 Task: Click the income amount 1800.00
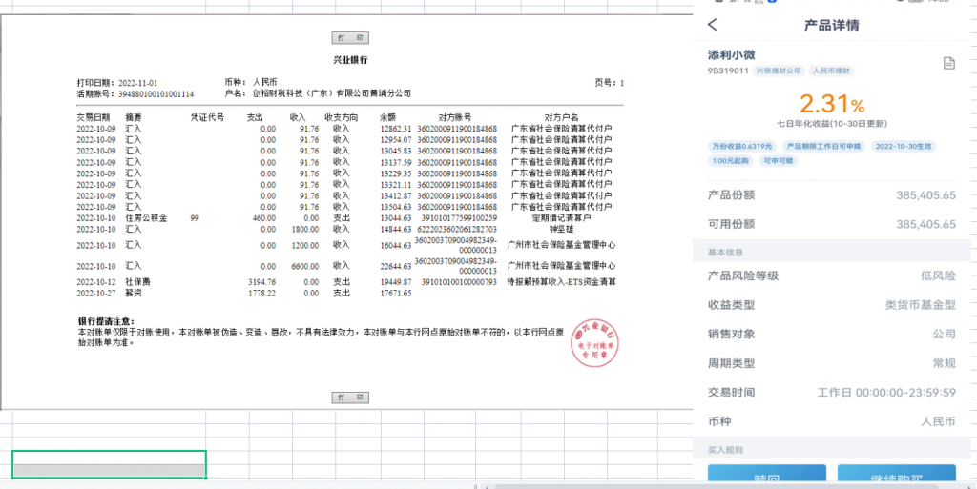305,229
